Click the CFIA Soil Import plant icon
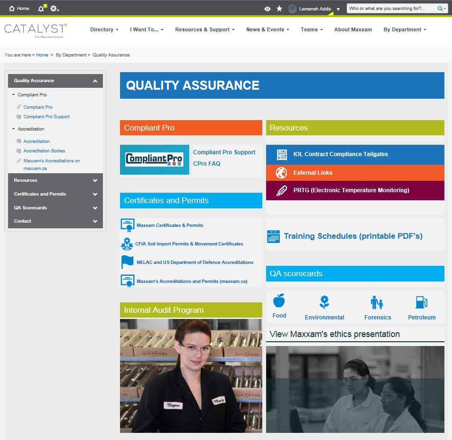Screen dimensions: 452x440 tap(127, 244)
